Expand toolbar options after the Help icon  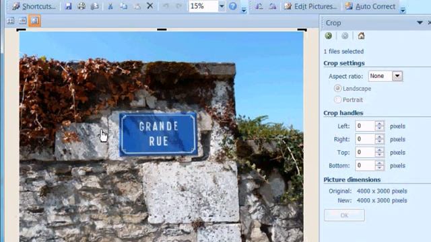[x=244, y=10]
